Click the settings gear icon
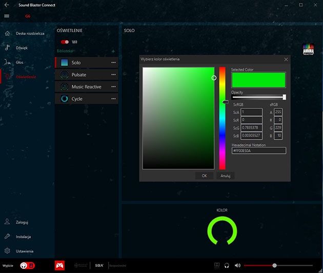 7,251
